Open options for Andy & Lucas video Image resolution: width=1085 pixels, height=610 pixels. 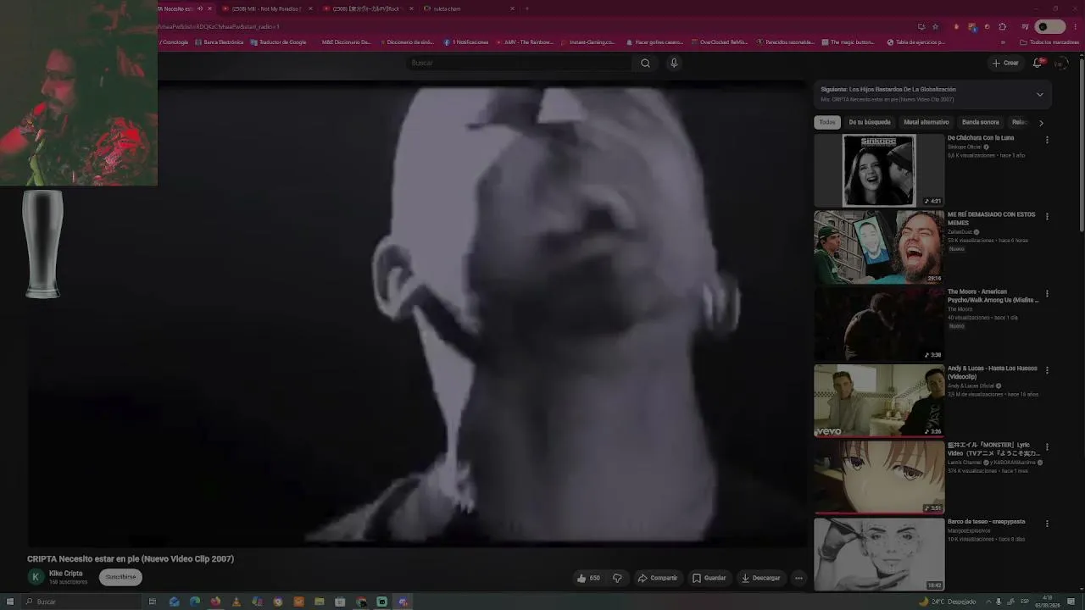tap(1047, 370)
